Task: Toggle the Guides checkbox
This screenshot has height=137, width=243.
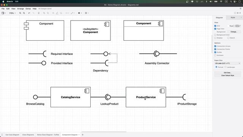Action: point(215,52)
